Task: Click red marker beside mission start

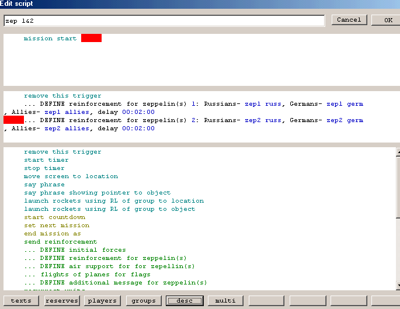Action: coord(91,38)
